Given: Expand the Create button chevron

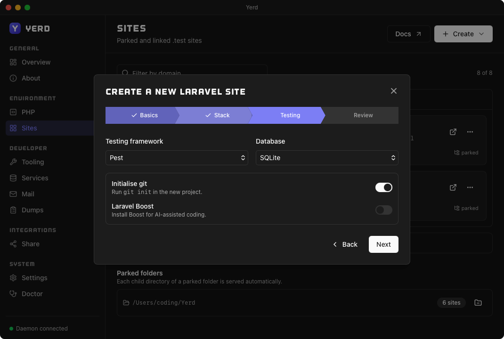Looking at the screenshot, I should coord(481,34).
